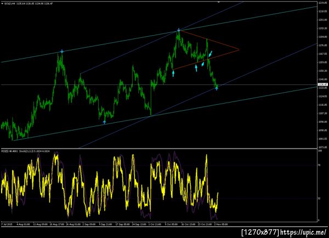
Task: Click the RSI Stoch indicator label
Action: pos(25,151)
